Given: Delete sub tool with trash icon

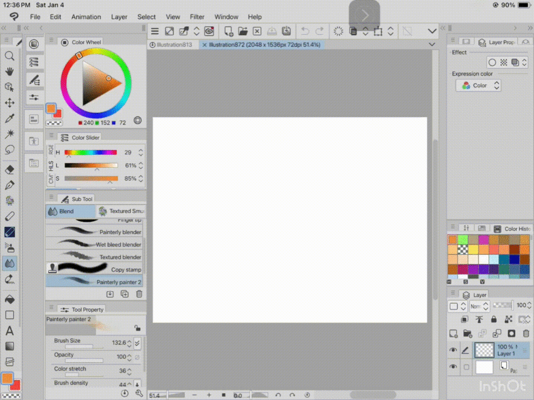Looking at the screenshot, I should (x=139, y=294).
